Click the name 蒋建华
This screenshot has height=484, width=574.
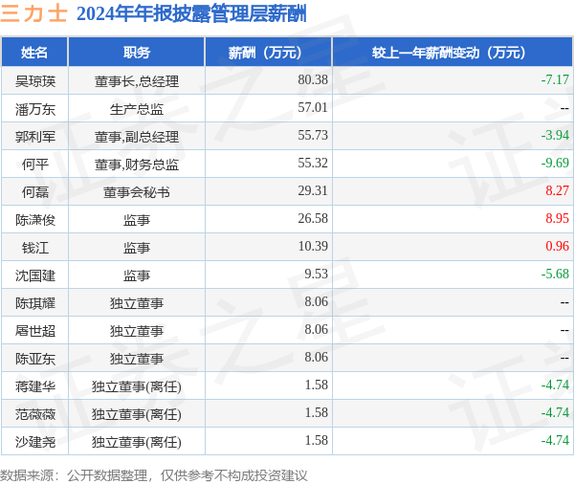click(35, 387)
